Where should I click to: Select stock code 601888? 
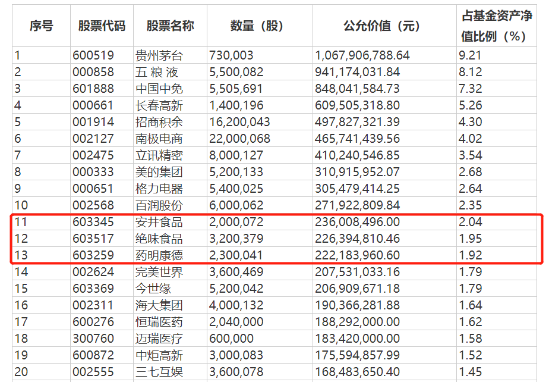[93, 89]
